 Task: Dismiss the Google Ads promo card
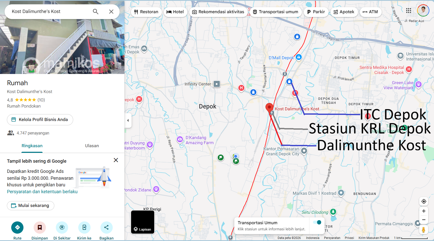(116, 160)
